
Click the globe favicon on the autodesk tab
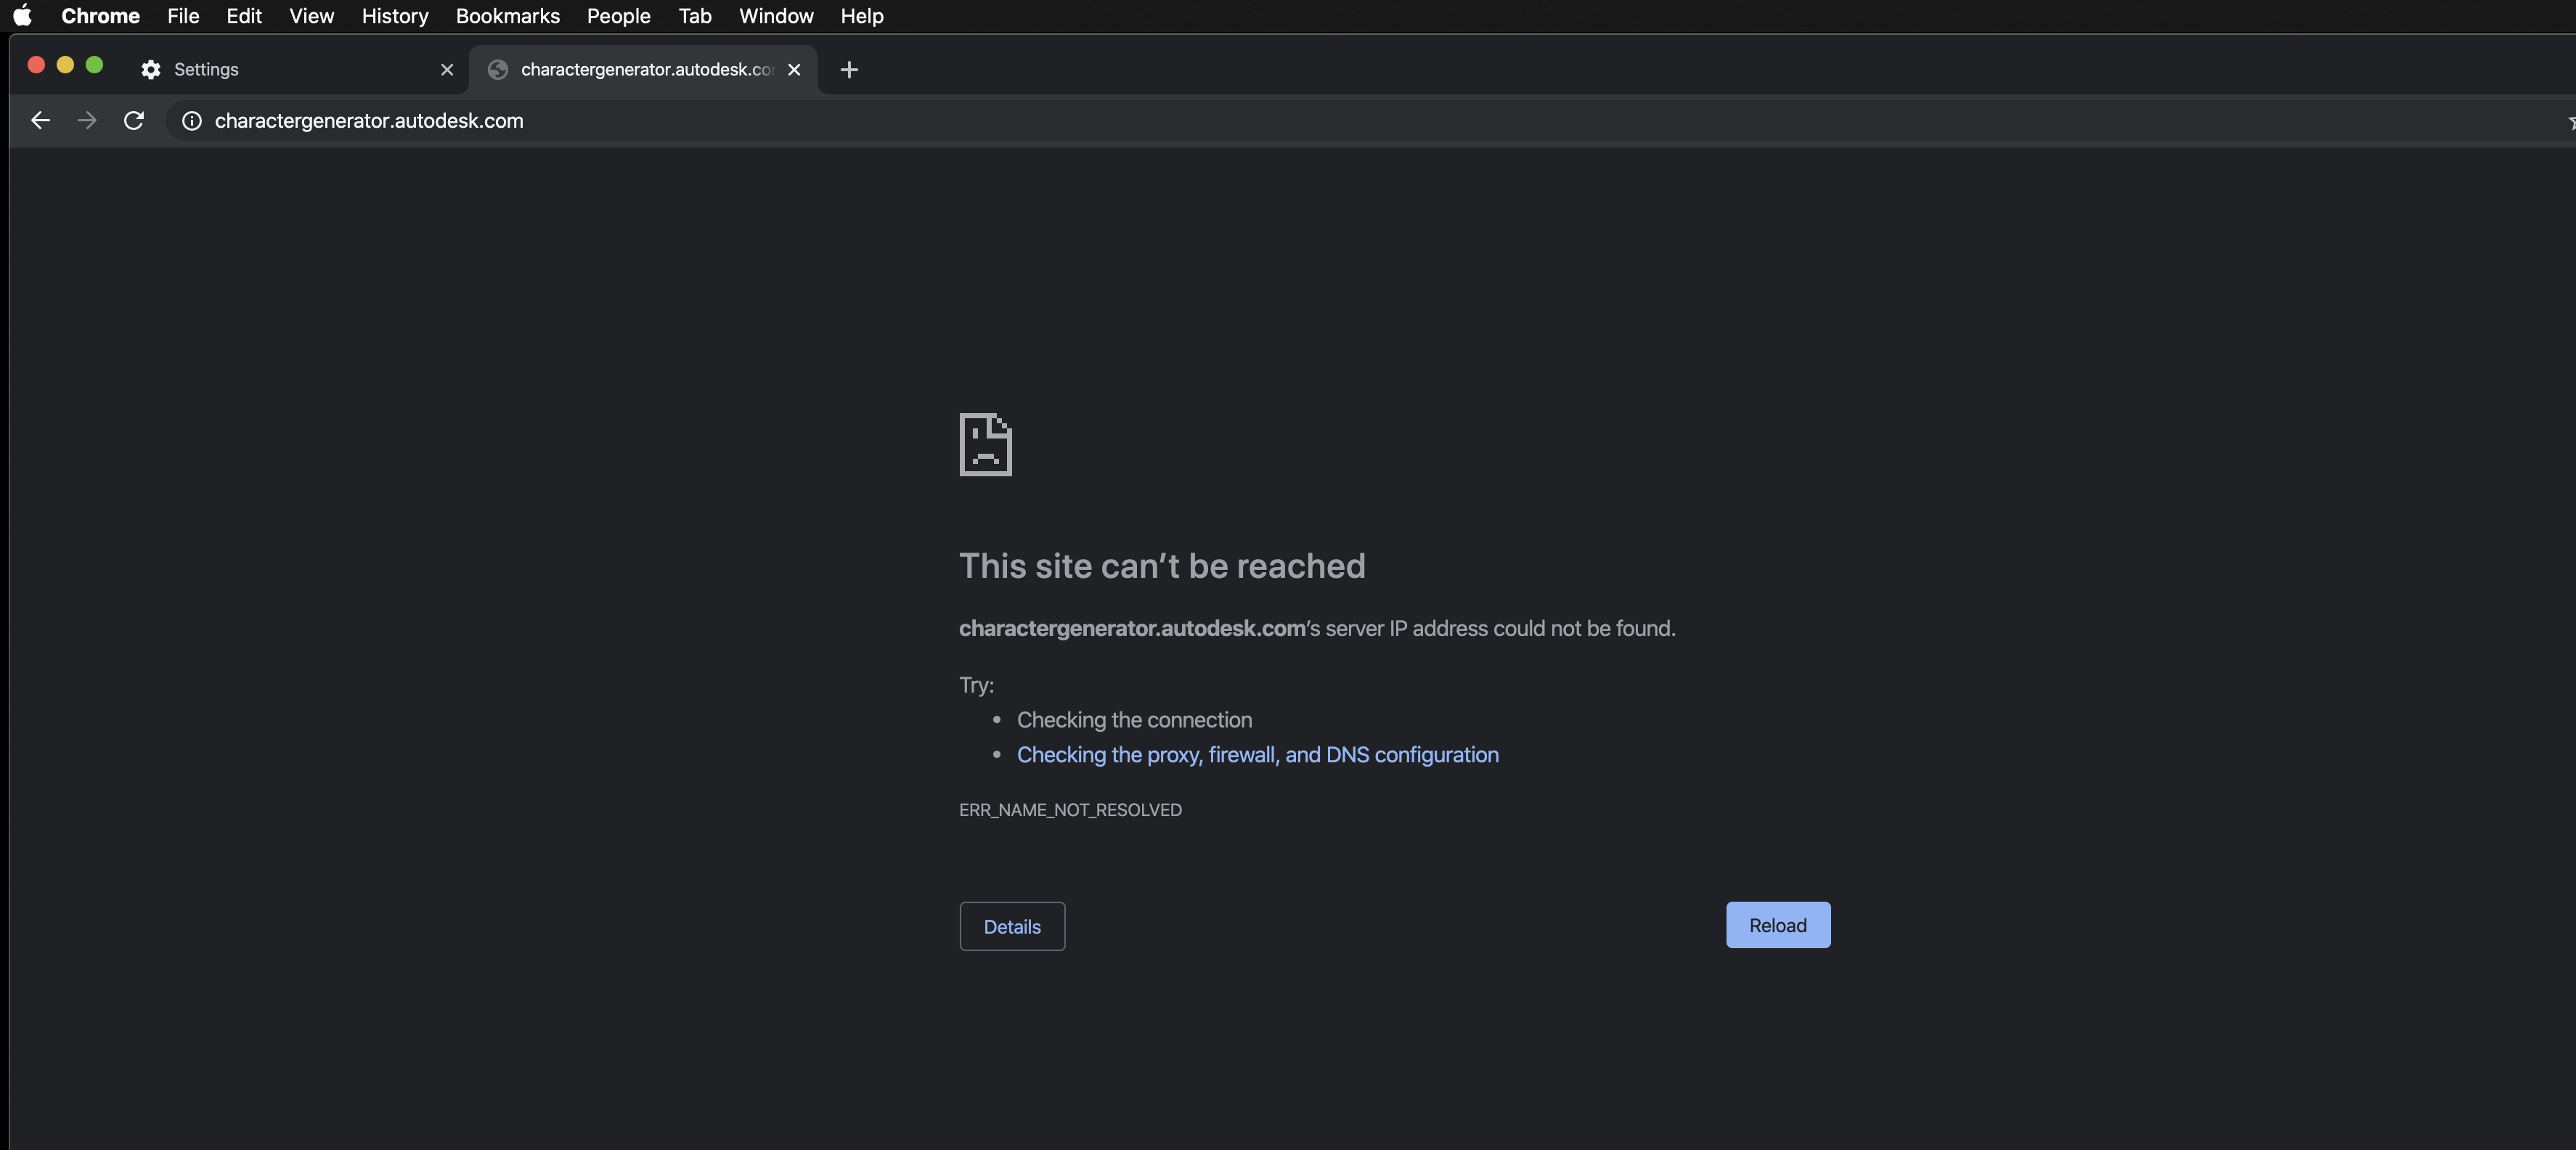(x=498, y=70)
